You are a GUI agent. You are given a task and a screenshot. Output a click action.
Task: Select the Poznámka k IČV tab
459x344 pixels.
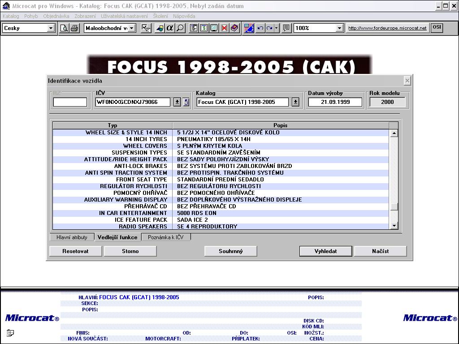(166, 237)
